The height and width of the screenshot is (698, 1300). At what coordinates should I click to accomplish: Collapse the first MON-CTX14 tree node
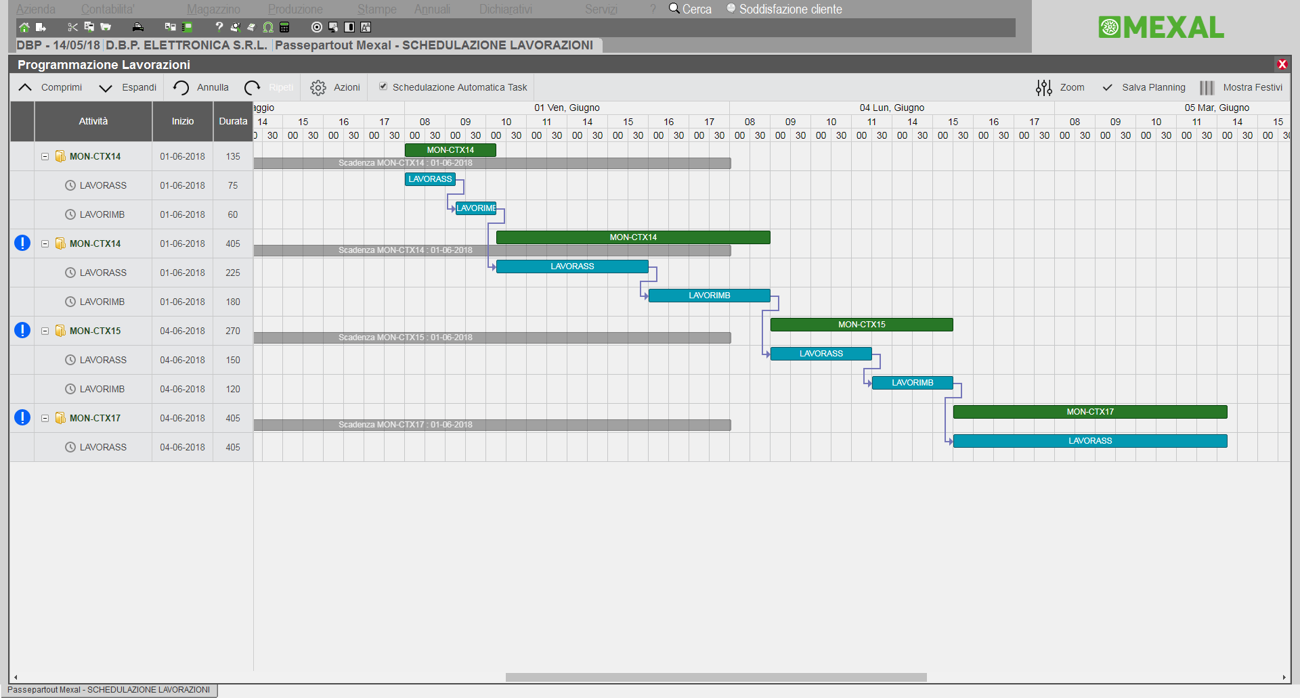pyautogui.click(x=45, y=156)
